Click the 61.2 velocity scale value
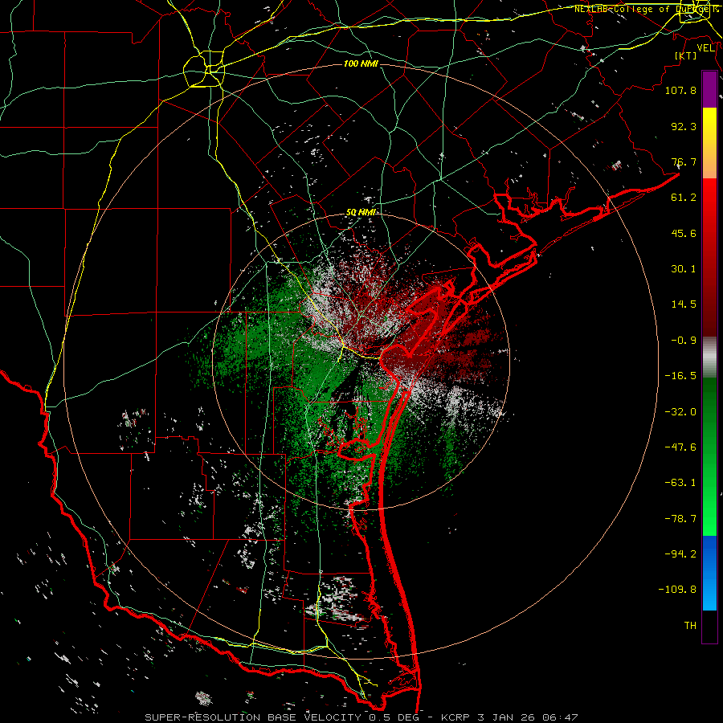Image resolution: width=723 pixels, height=723 pixels. (x=684, y=198)
